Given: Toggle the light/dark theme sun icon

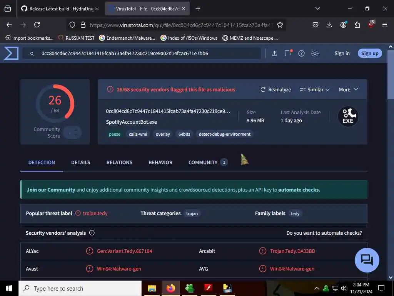Looking at the screenshot, I should pos(315,53).
